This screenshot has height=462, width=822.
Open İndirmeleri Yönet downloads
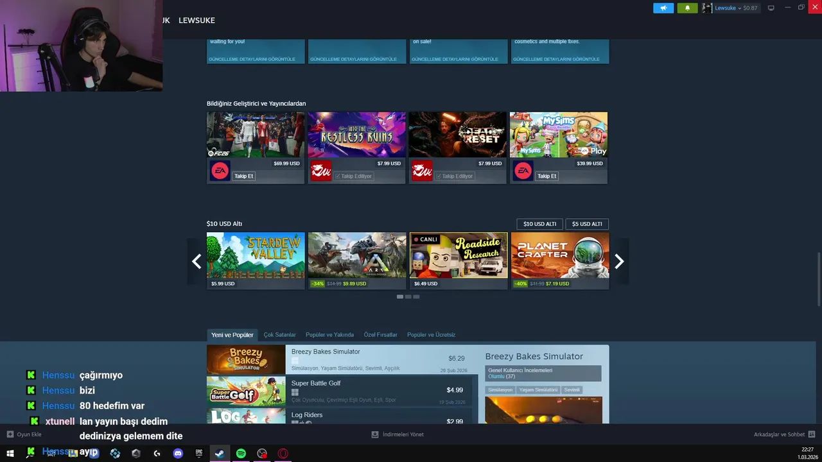click(398, 434)
